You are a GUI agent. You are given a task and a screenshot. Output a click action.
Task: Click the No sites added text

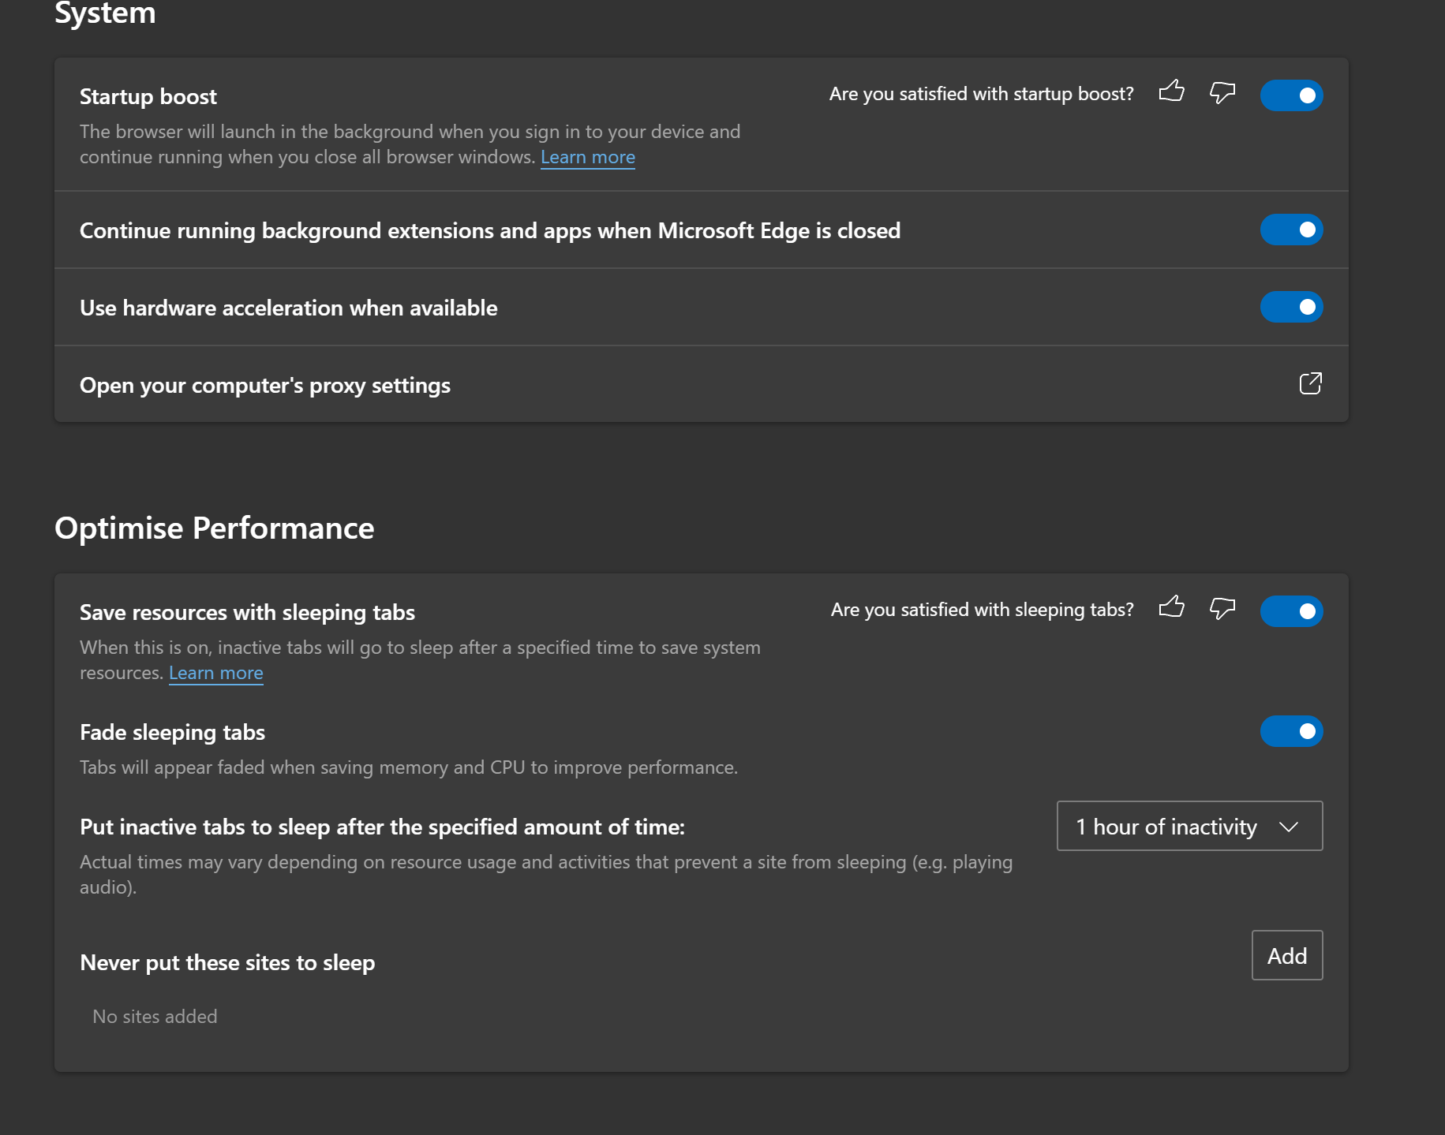155,1016
